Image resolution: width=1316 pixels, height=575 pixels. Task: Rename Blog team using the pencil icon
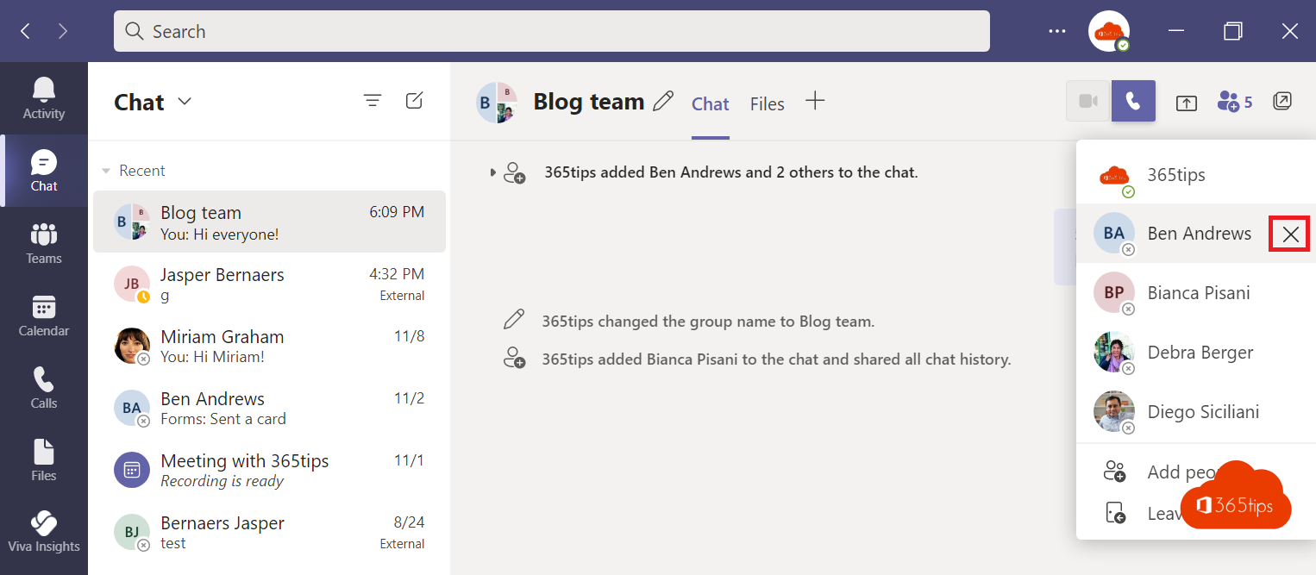[x=662, y=101]
